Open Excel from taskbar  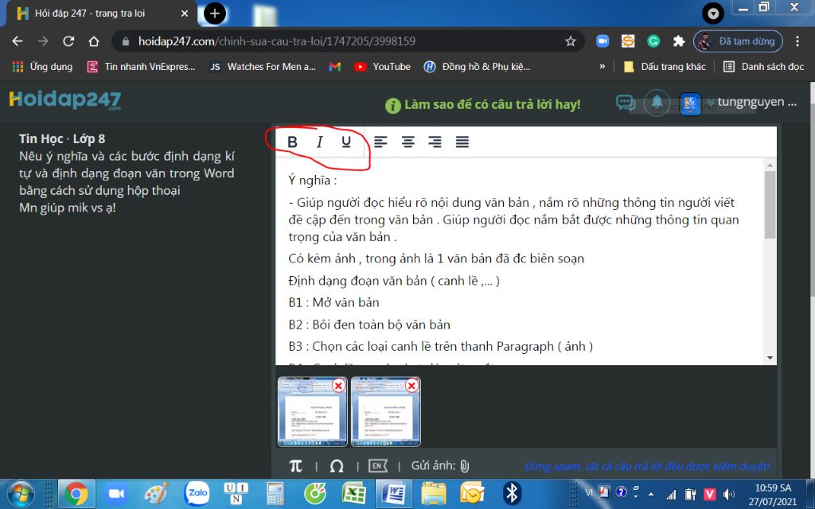tap(354, 493)
